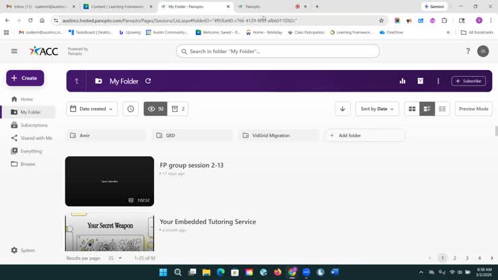Play FP group session 2-13 thumbnail
Viewport: 498px width, 280px height.
pyautogui.click(x=110, y=181)
